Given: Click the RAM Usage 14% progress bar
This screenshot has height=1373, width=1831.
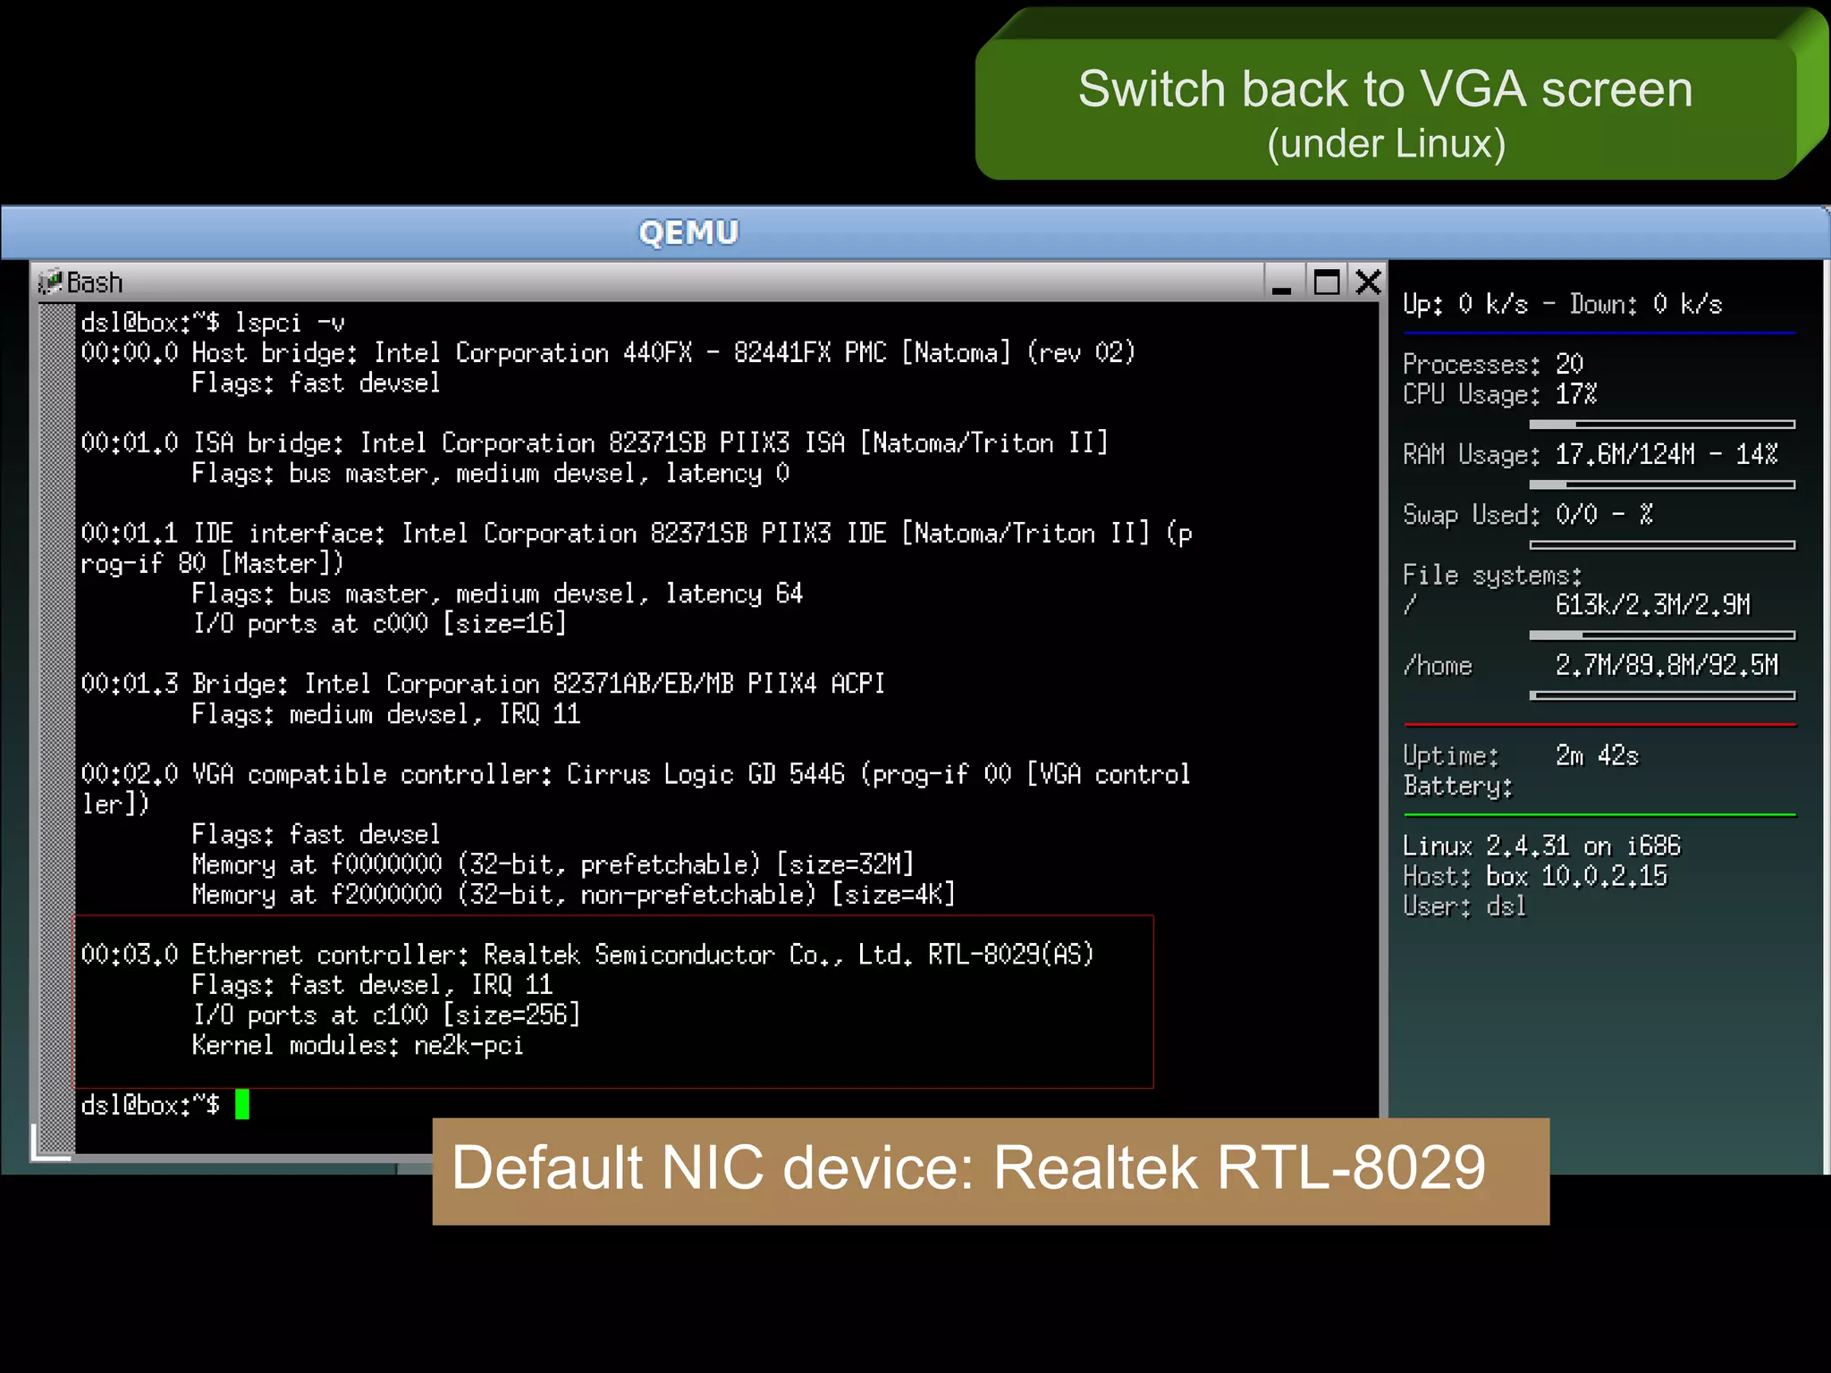Looking at the screenshot, I should point(1662,484).
